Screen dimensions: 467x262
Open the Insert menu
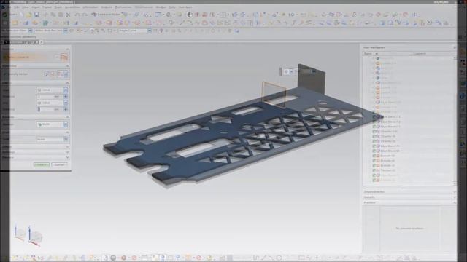click(x=36, y=7)
